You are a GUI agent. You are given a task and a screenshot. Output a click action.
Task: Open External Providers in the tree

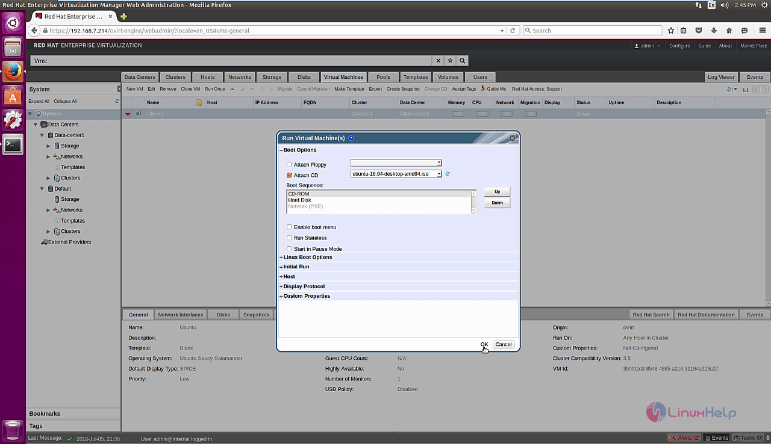tap(69, 242)
